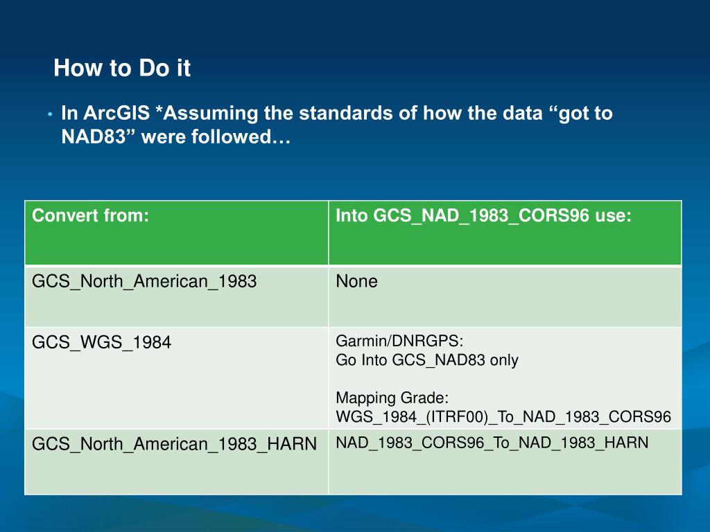Click the 'Into GCS_NAD_1983_CORS96 use:' header cell
Image resolution: width=710 pixels, height=532 pixels.
pyautogui.click(x=505, y=233)
